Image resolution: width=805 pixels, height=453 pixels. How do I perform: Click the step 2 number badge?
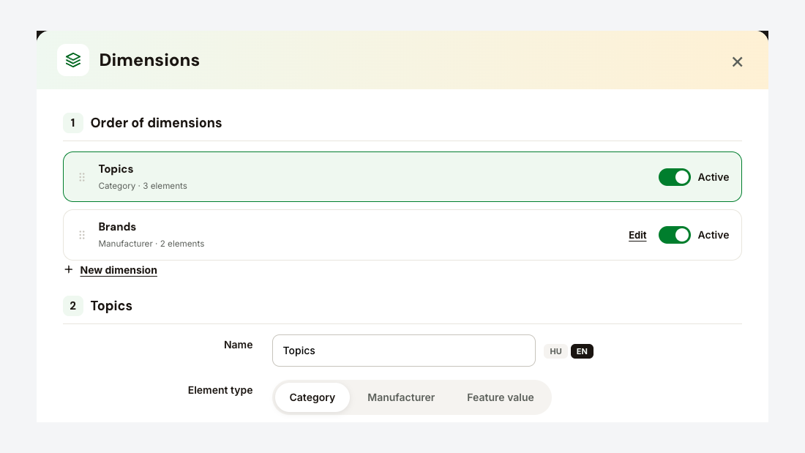(73, 306)
